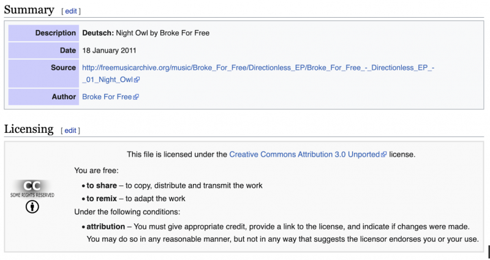Click the Author row label
This screenshot has height=260, width=490.
coord(43,97)
